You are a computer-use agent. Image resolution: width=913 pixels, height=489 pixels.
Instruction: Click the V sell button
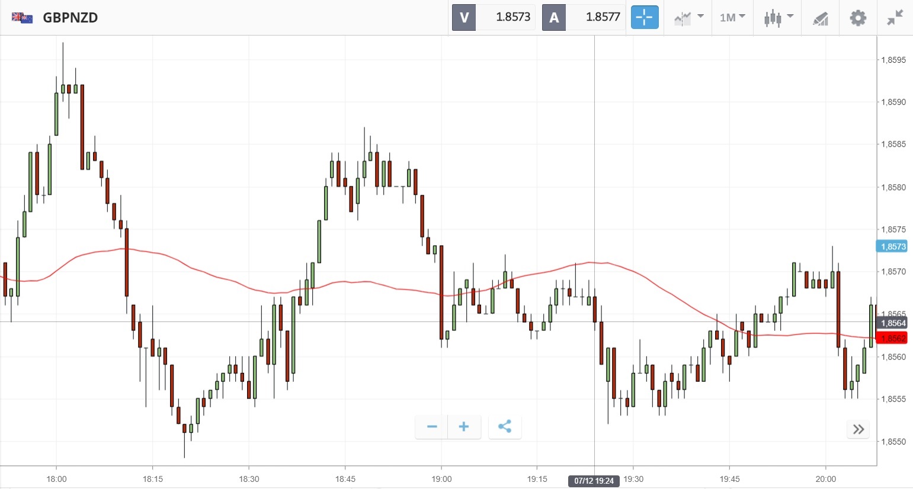pyautogui.click(x=464, y=18)
